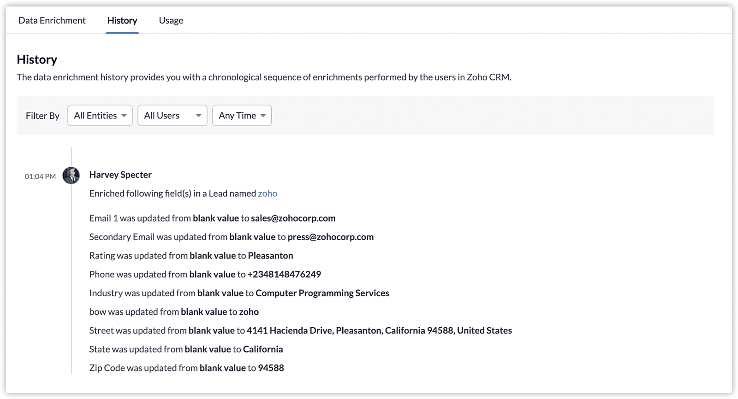The image size is (738, 399).
Task: Open the All Users filter dropdown
Action: pos(172,116)
